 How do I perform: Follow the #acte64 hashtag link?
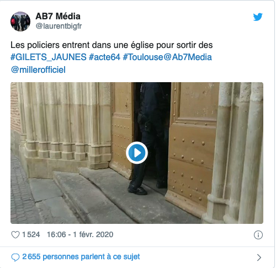pos(104,57)
